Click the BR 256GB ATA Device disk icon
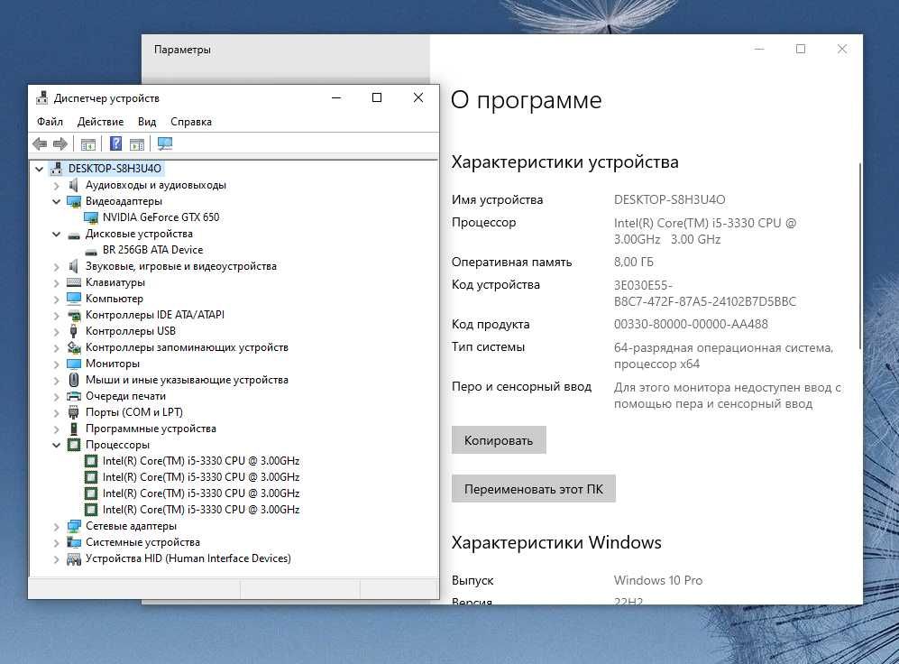The image size is (899, 664). 90,251
